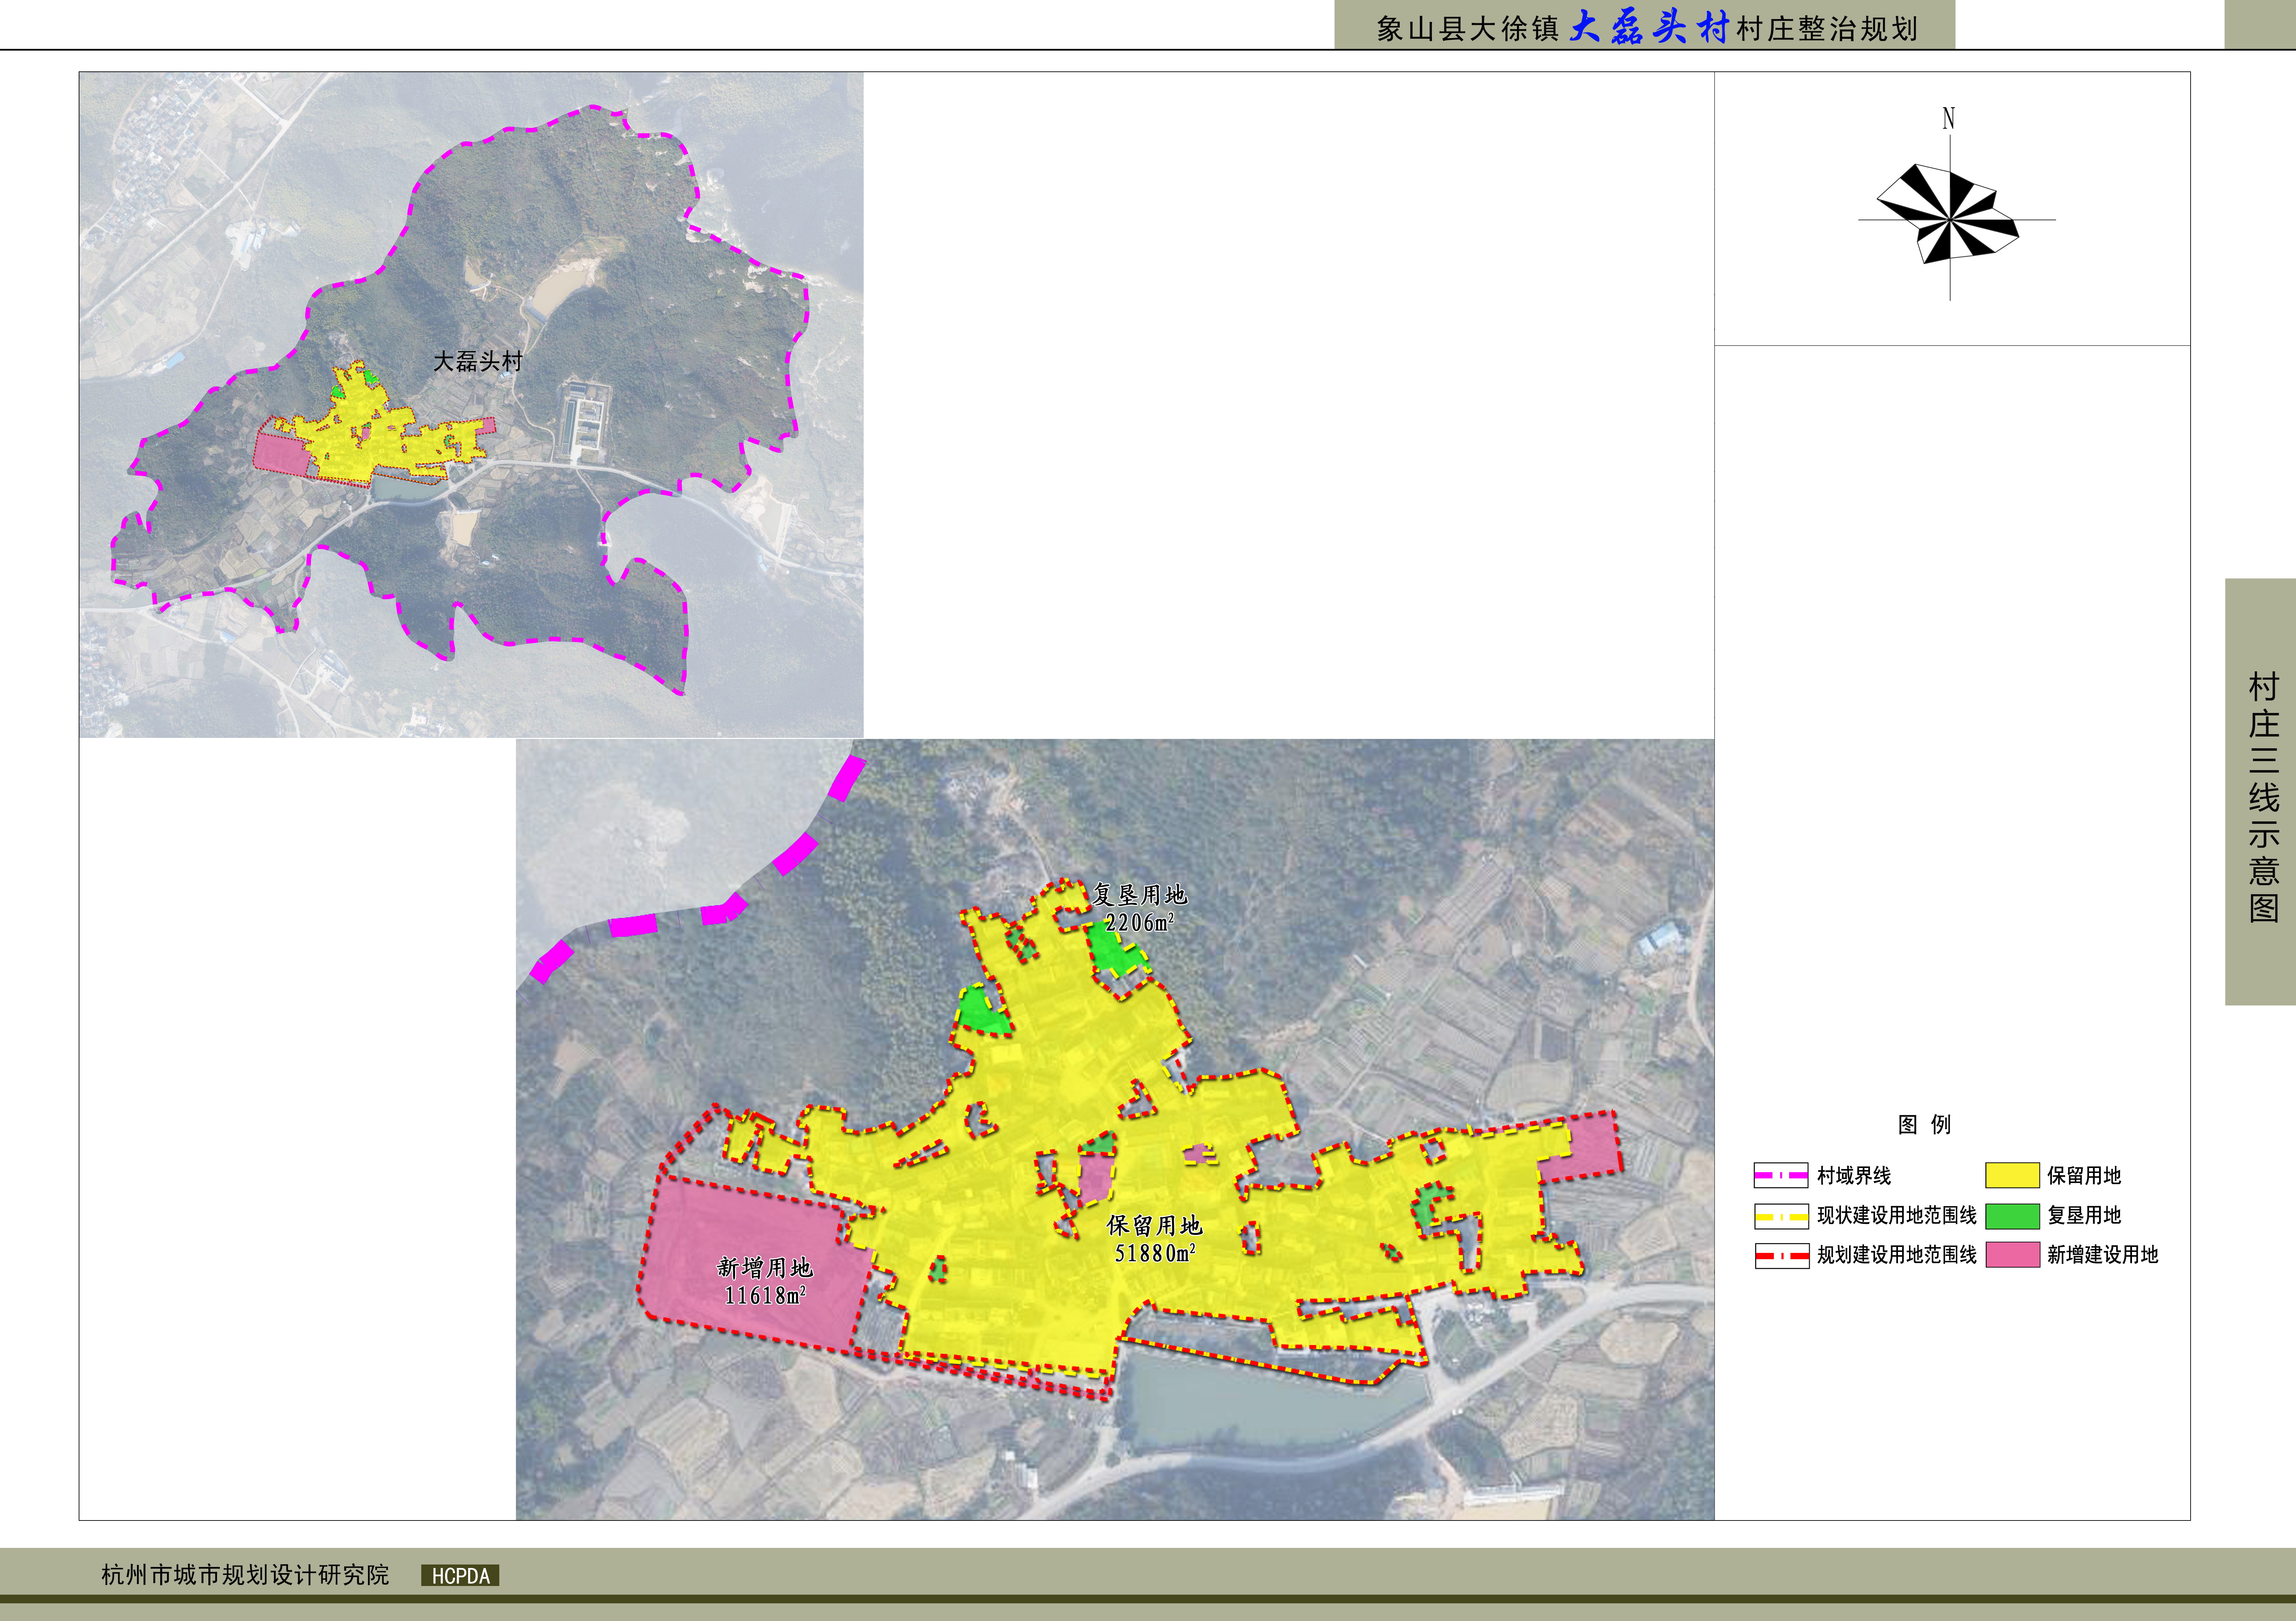Click the N letter above compass

1948,118
